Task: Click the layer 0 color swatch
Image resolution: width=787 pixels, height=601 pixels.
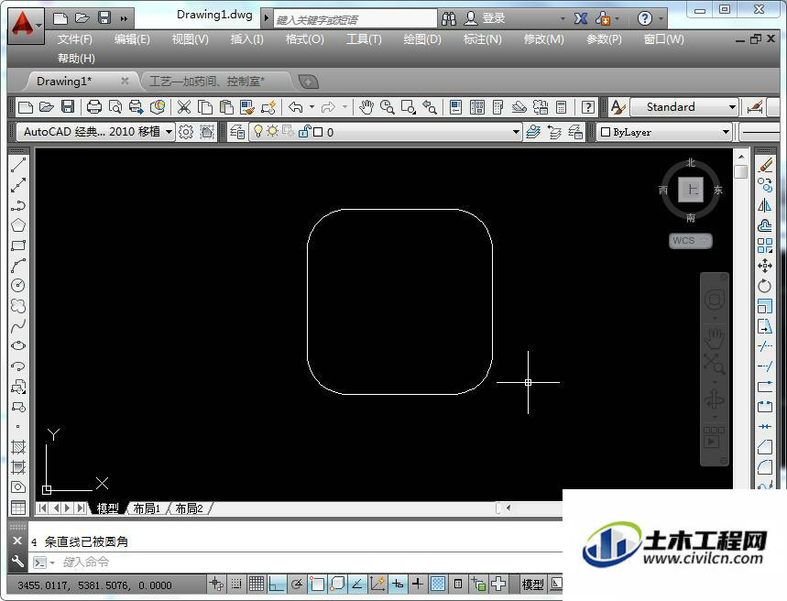Action: coord(318,132)
